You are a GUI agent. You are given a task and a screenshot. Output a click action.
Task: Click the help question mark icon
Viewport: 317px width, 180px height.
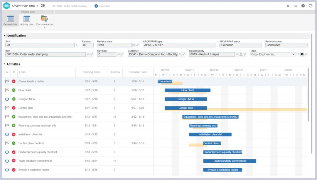303,6
